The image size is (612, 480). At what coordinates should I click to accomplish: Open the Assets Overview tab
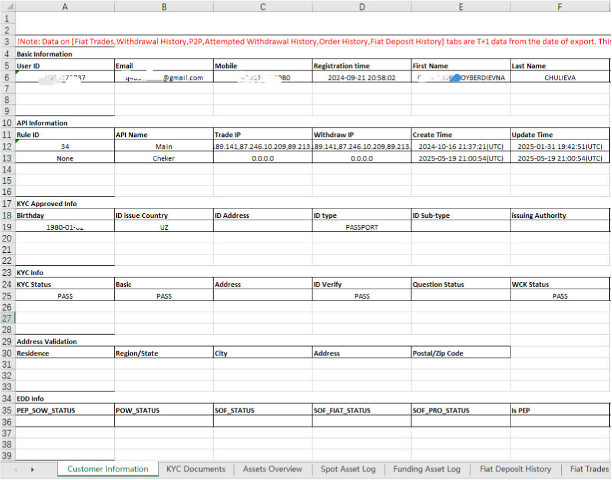(272, 469)
